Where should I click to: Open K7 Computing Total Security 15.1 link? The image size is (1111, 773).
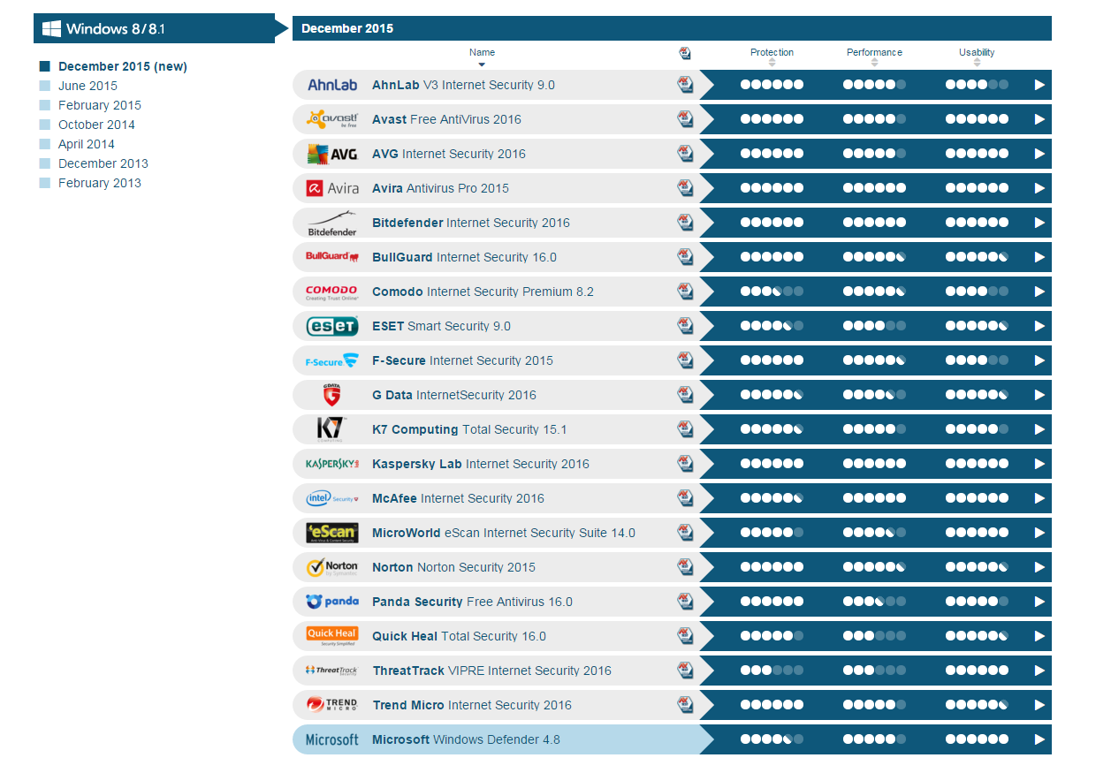[x=469, y=429]
